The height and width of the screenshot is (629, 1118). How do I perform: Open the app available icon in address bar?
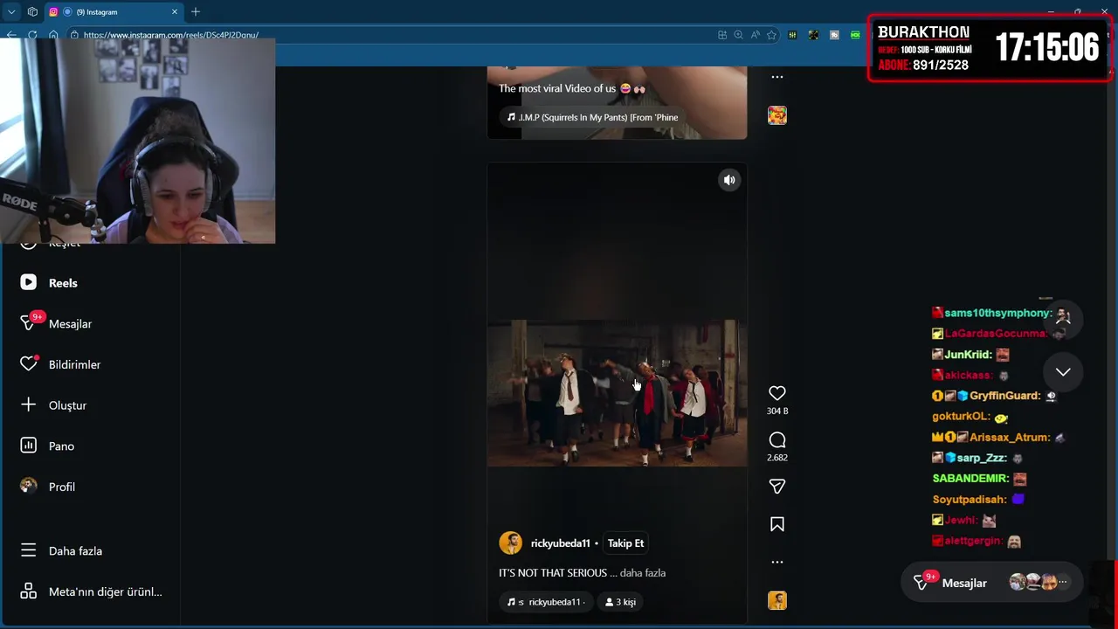(722, 35)
